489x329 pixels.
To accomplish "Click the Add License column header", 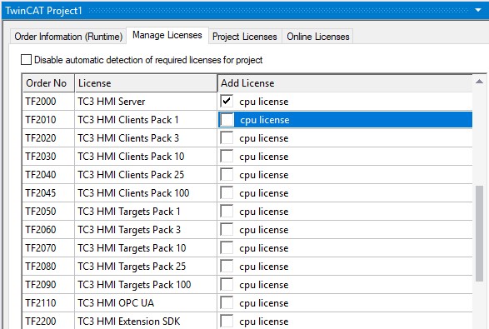I will pos(345,83).
